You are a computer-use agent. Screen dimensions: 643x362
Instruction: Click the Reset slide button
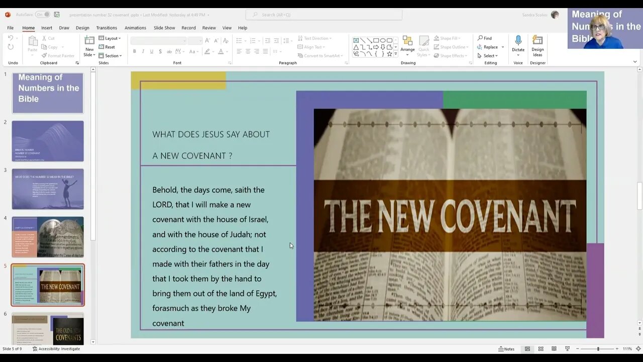[x=107, y=47]
